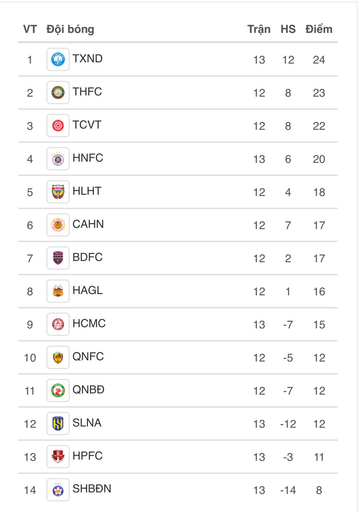Screen dimensions: 360x512
Task: Open the HPFC team logo
Action: pyautogui.click(x=58, y=456)
